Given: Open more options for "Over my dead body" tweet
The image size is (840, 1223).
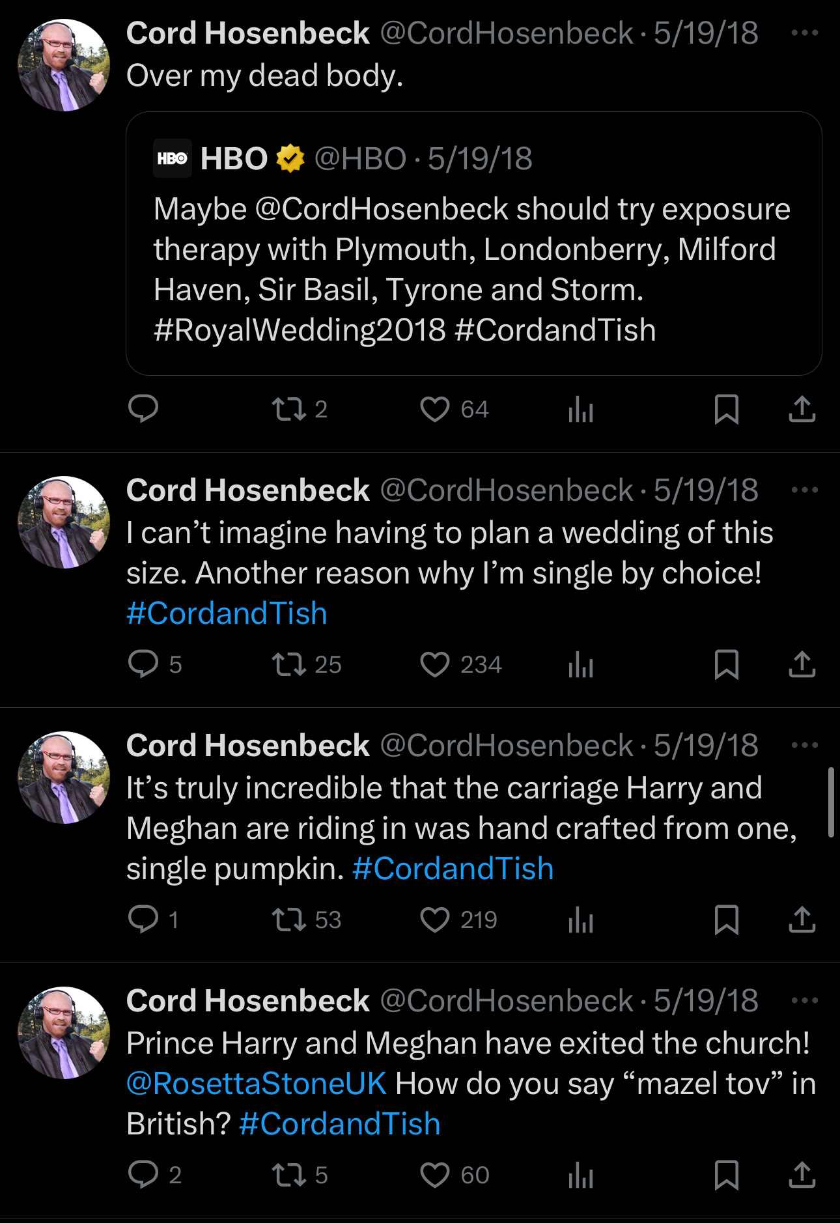Looking at the screenshot, I should 804,33.
